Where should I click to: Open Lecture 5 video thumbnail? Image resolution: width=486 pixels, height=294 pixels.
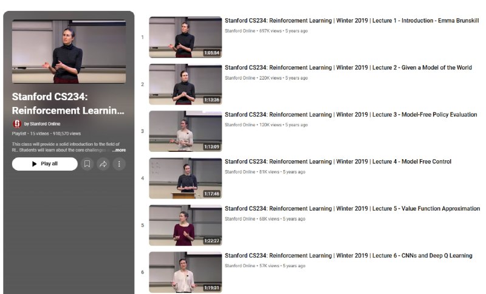[185, 225]
